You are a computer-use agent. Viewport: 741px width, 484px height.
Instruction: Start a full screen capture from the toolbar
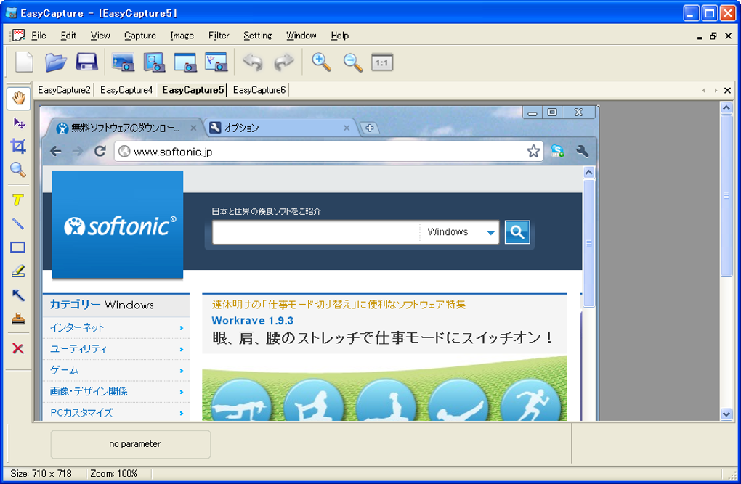tap(122, 62)
